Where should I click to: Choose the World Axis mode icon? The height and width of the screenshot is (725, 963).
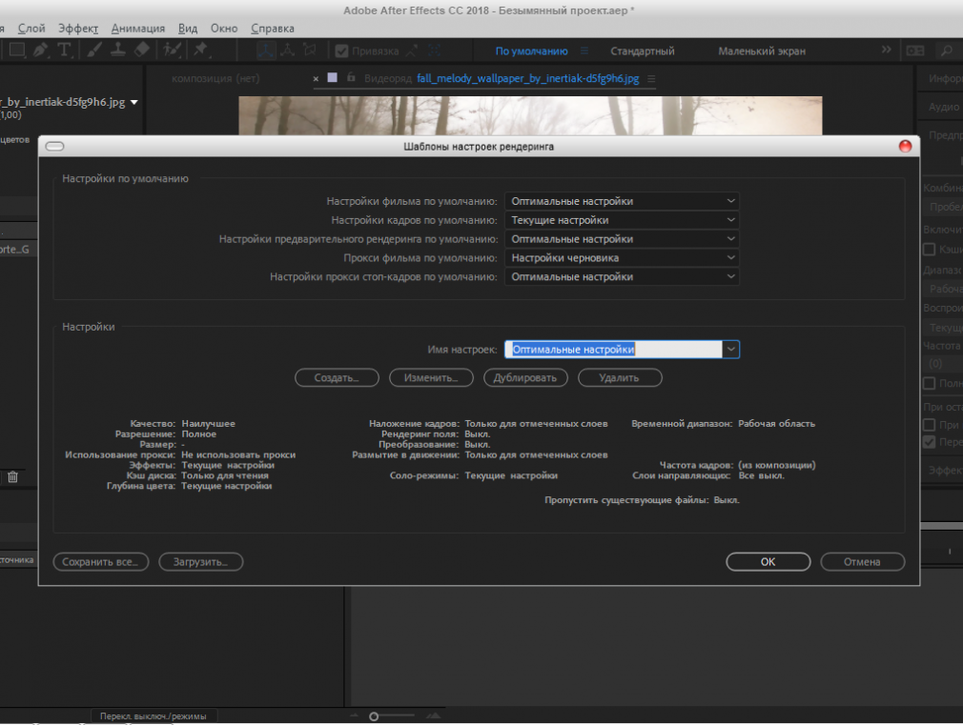pyautogui.click(x=287, y=50)
